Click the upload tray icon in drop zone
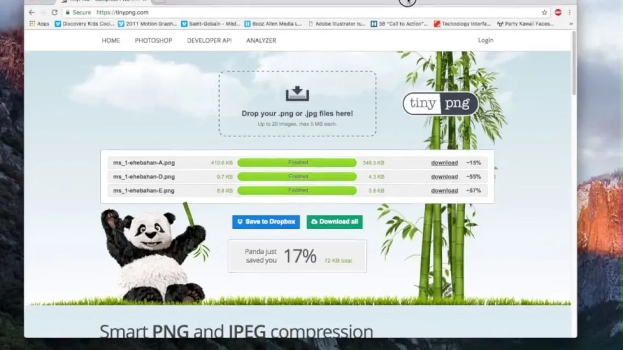The image size is (623, 350). (x=297, y=94)
